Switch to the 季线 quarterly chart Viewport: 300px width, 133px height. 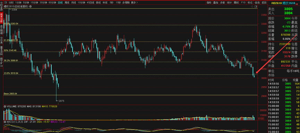coord(98,3)
